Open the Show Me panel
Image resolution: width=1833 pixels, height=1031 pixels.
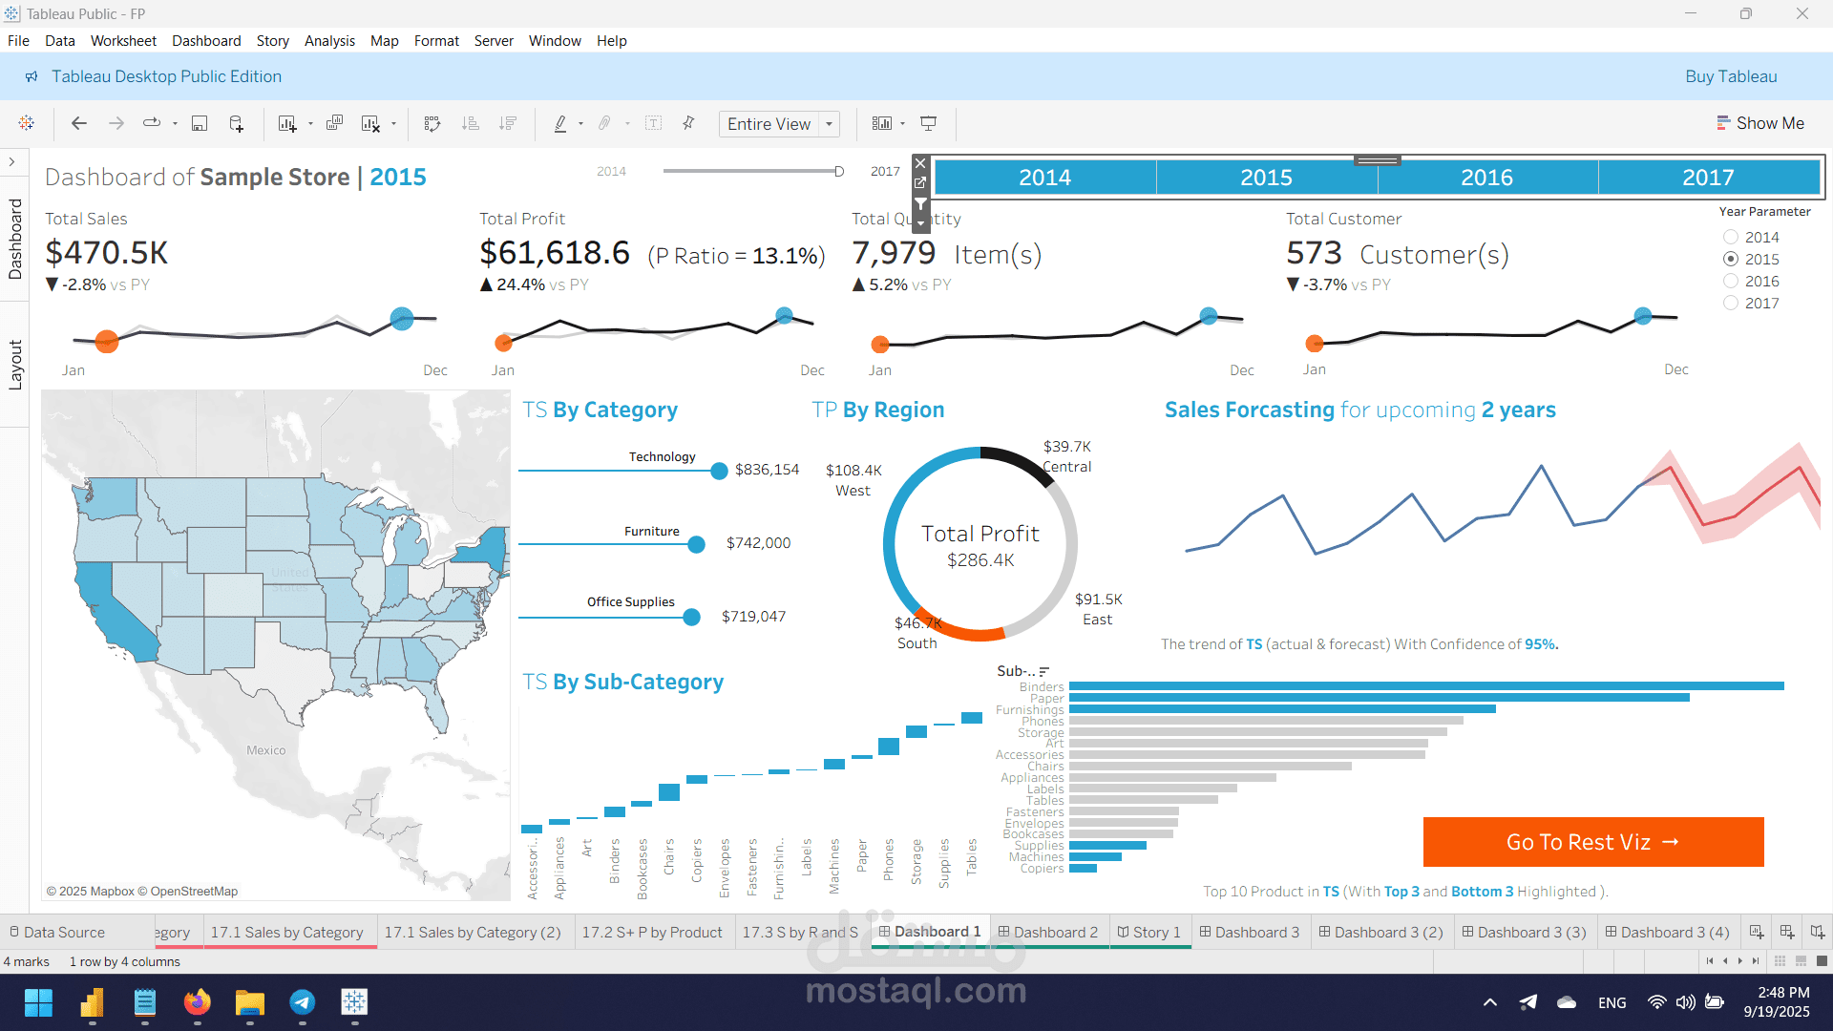[x=1760, y=123]
